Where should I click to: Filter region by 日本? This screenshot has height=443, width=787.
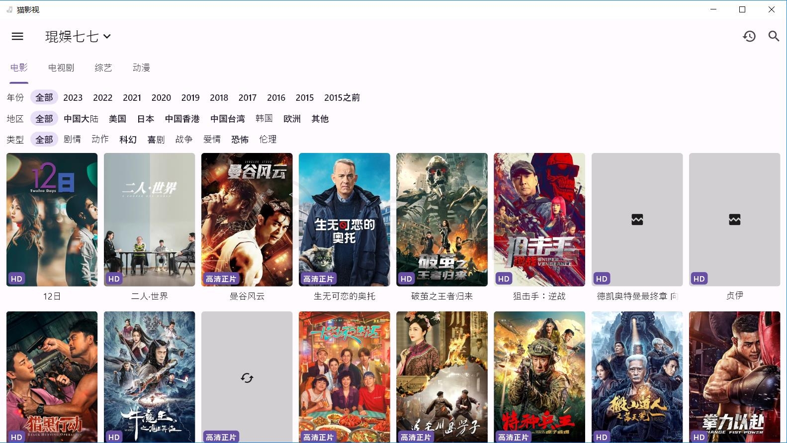(x=146, y=119)
